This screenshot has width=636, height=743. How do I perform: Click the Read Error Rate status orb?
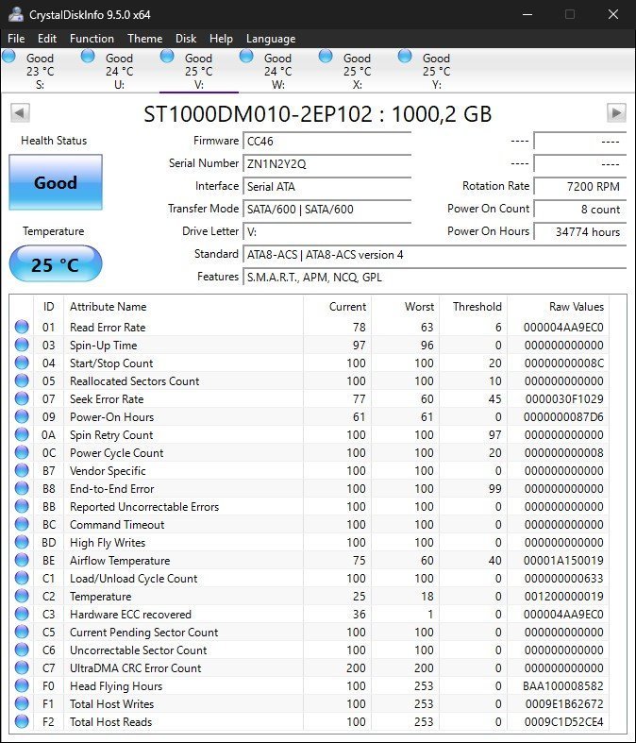22,328
